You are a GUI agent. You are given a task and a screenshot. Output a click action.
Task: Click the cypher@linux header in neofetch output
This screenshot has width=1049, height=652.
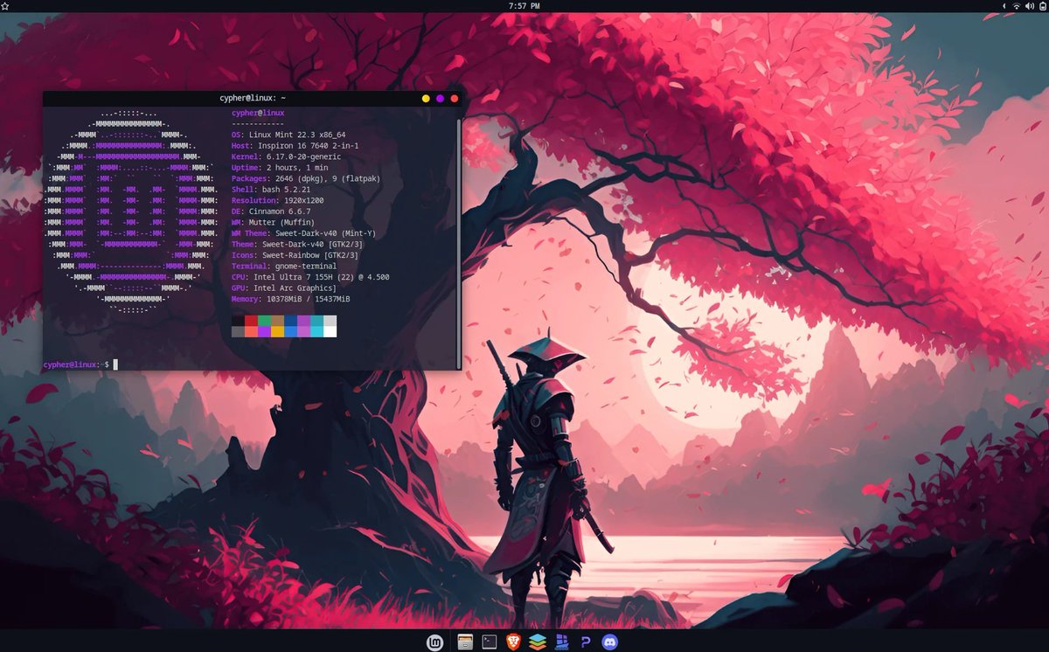[258, 113]
